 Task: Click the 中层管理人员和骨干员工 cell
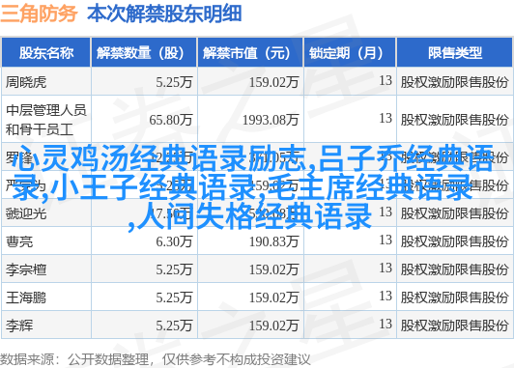coord(46,120)
